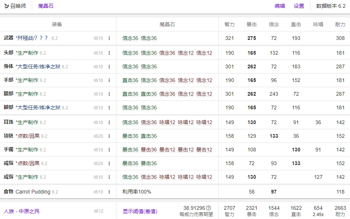
Task: Switch to the 魔晶石 tab in the header
Action: 46,6
